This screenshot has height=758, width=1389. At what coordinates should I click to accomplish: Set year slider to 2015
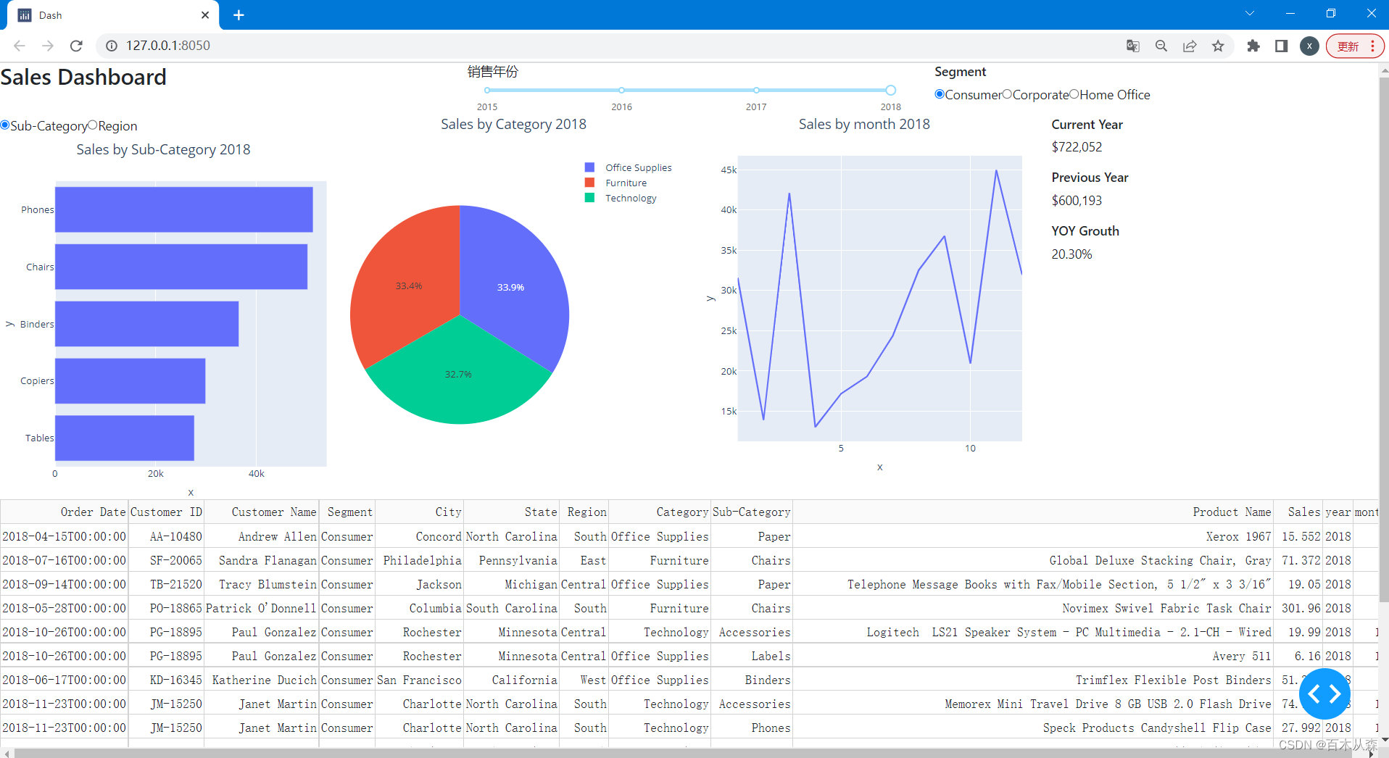(487, 91)
